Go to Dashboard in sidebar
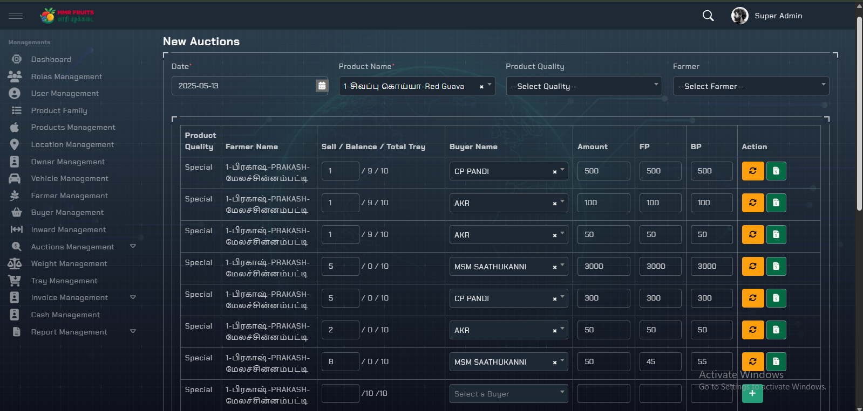The image size is (863, 411). pyautogui.click(x=51, y=59)
